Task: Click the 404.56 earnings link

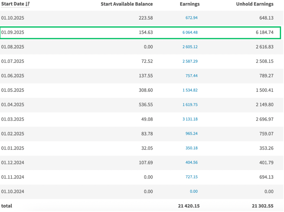Action: pos(191,163)
